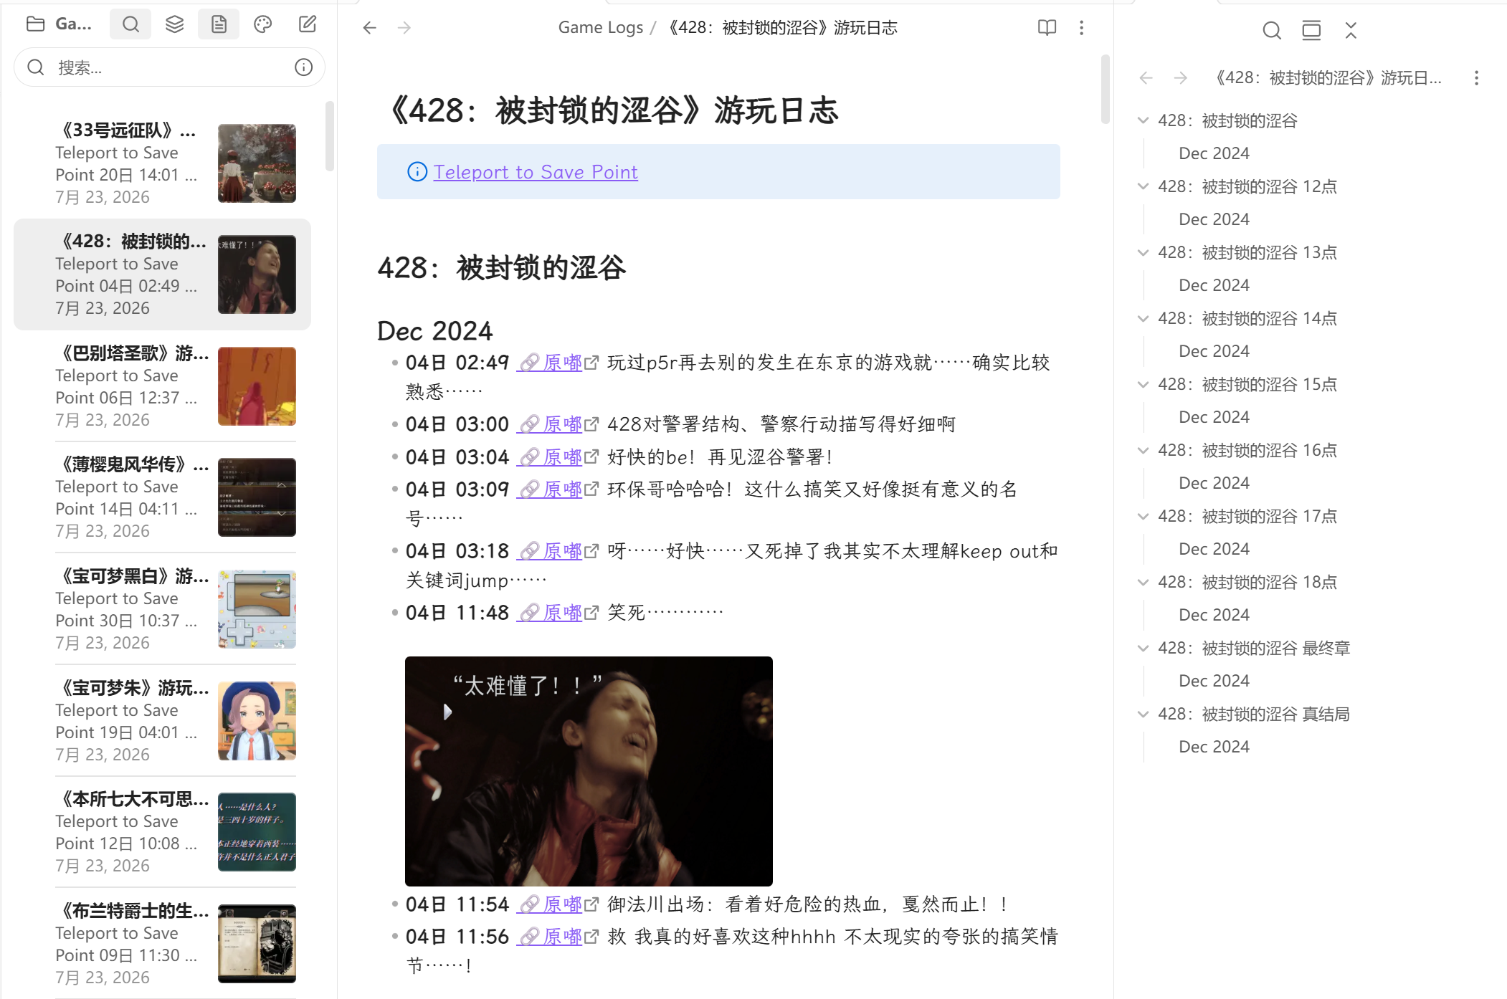1507x999 pixels.
Task: Click into the 搜索 search field
Action: (169, 67)
